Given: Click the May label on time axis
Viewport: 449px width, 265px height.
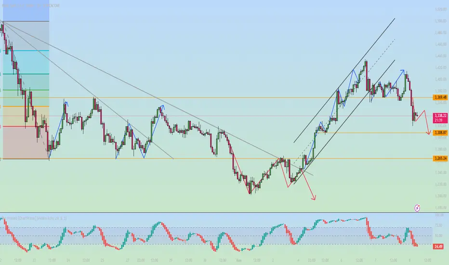Looking at the screenshot, I should (x=239, y=260).
